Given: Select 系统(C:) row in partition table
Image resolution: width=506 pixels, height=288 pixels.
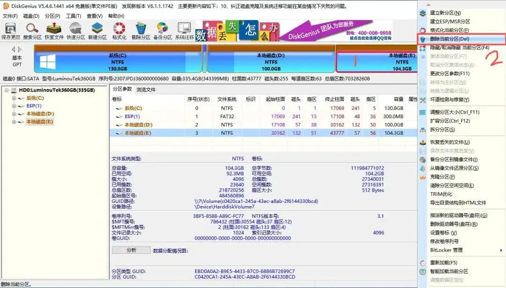Looking at the screenshot, I should (x=263, y=108).
